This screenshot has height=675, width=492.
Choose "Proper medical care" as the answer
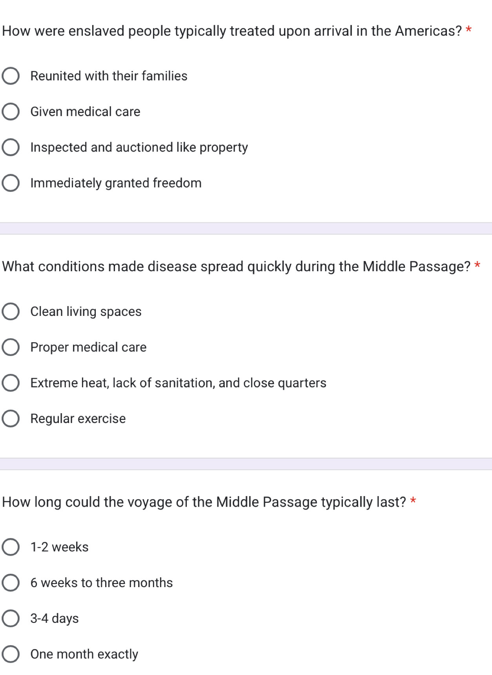(11, 347)
